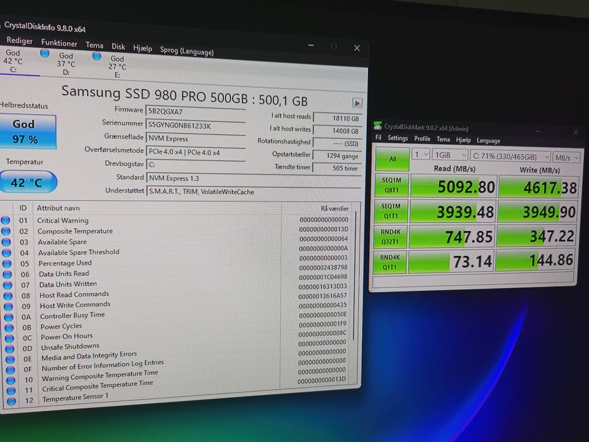This screenshot has width=589, height=442.
Task: Run the RND4K Q32T1 benchmark
Action: click(390, 236)
